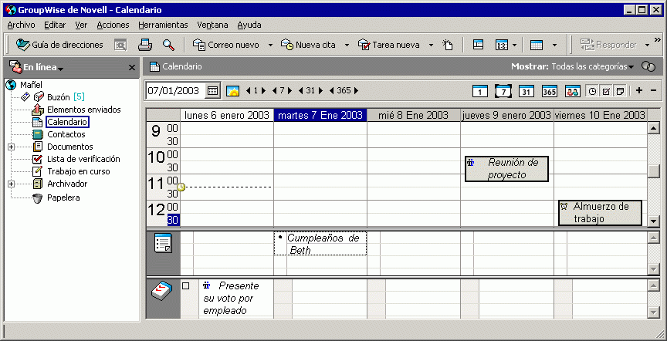This screenshot has width=667, height=341.
Task: Advance one week with right arrow at 7
Action: 289,90
